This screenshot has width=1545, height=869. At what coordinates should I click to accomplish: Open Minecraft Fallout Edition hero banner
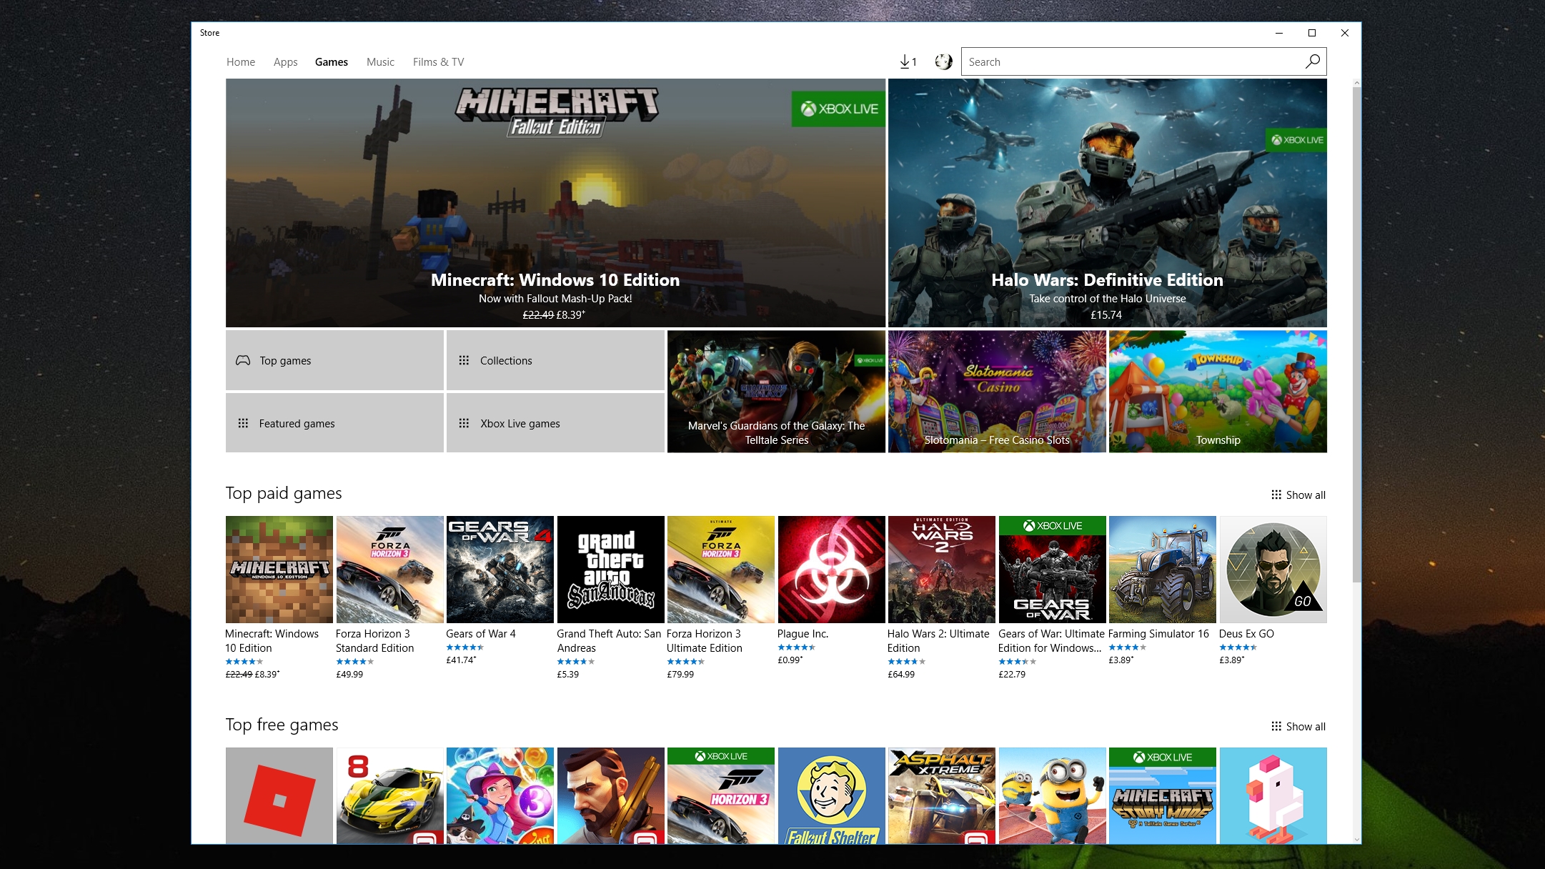click(555, 203)
